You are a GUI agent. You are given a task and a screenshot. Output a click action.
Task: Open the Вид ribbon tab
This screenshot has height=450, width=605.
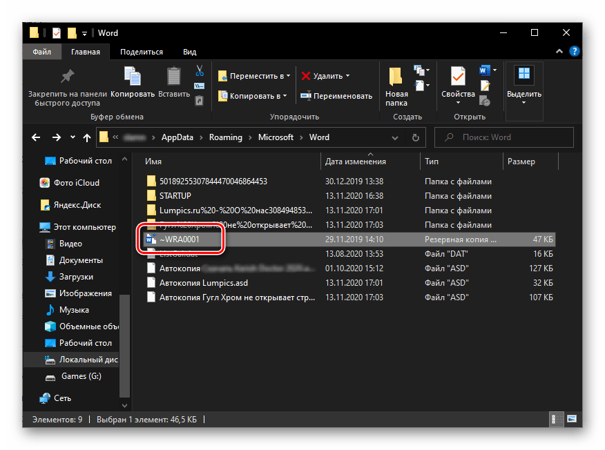[189, 52]
